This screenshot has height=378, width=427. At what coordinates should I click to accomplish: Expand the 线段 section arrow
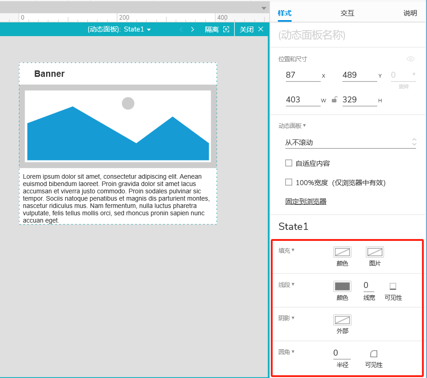(293, 284)
